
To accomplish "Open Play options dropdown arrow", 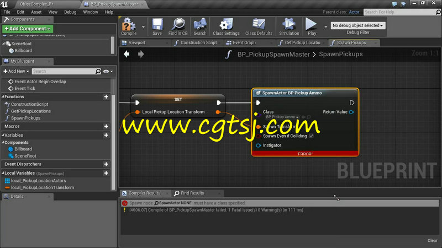I will click(x=326, y=27).
